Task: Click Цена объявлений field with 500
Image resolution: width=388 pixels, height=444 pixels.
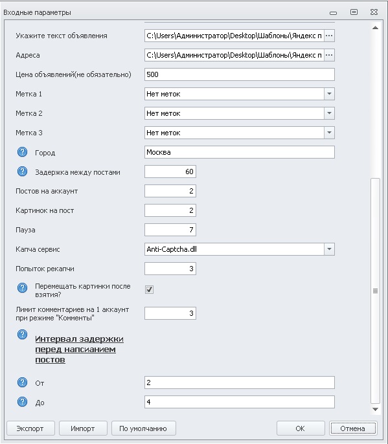Action: 240,74
